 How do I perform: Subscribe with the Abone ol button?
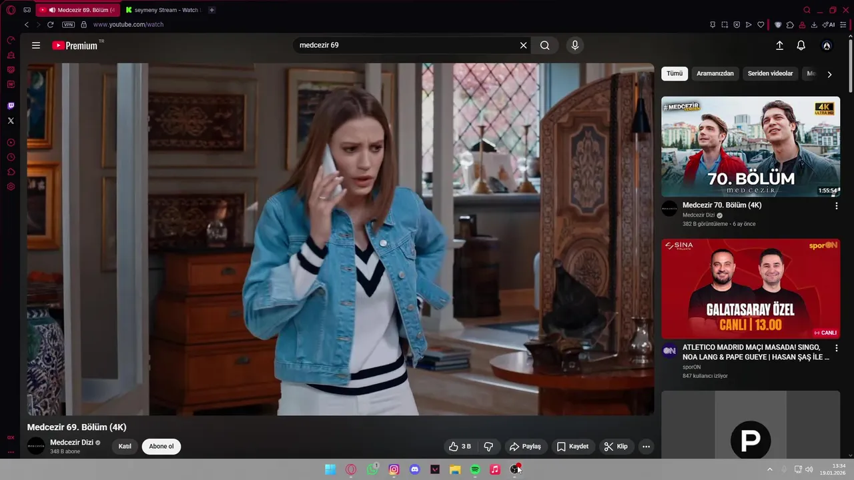coord(161,447)
